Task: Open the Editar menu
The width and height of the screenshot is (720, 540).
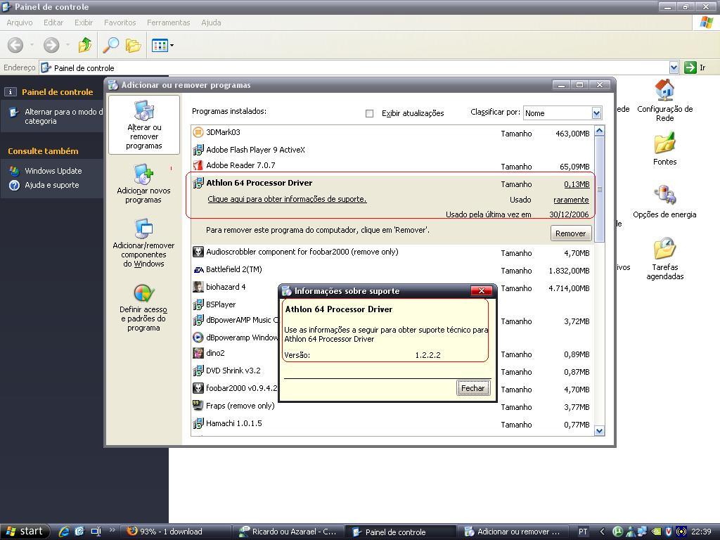Action: pyautogui.click(x=53, y=22)
